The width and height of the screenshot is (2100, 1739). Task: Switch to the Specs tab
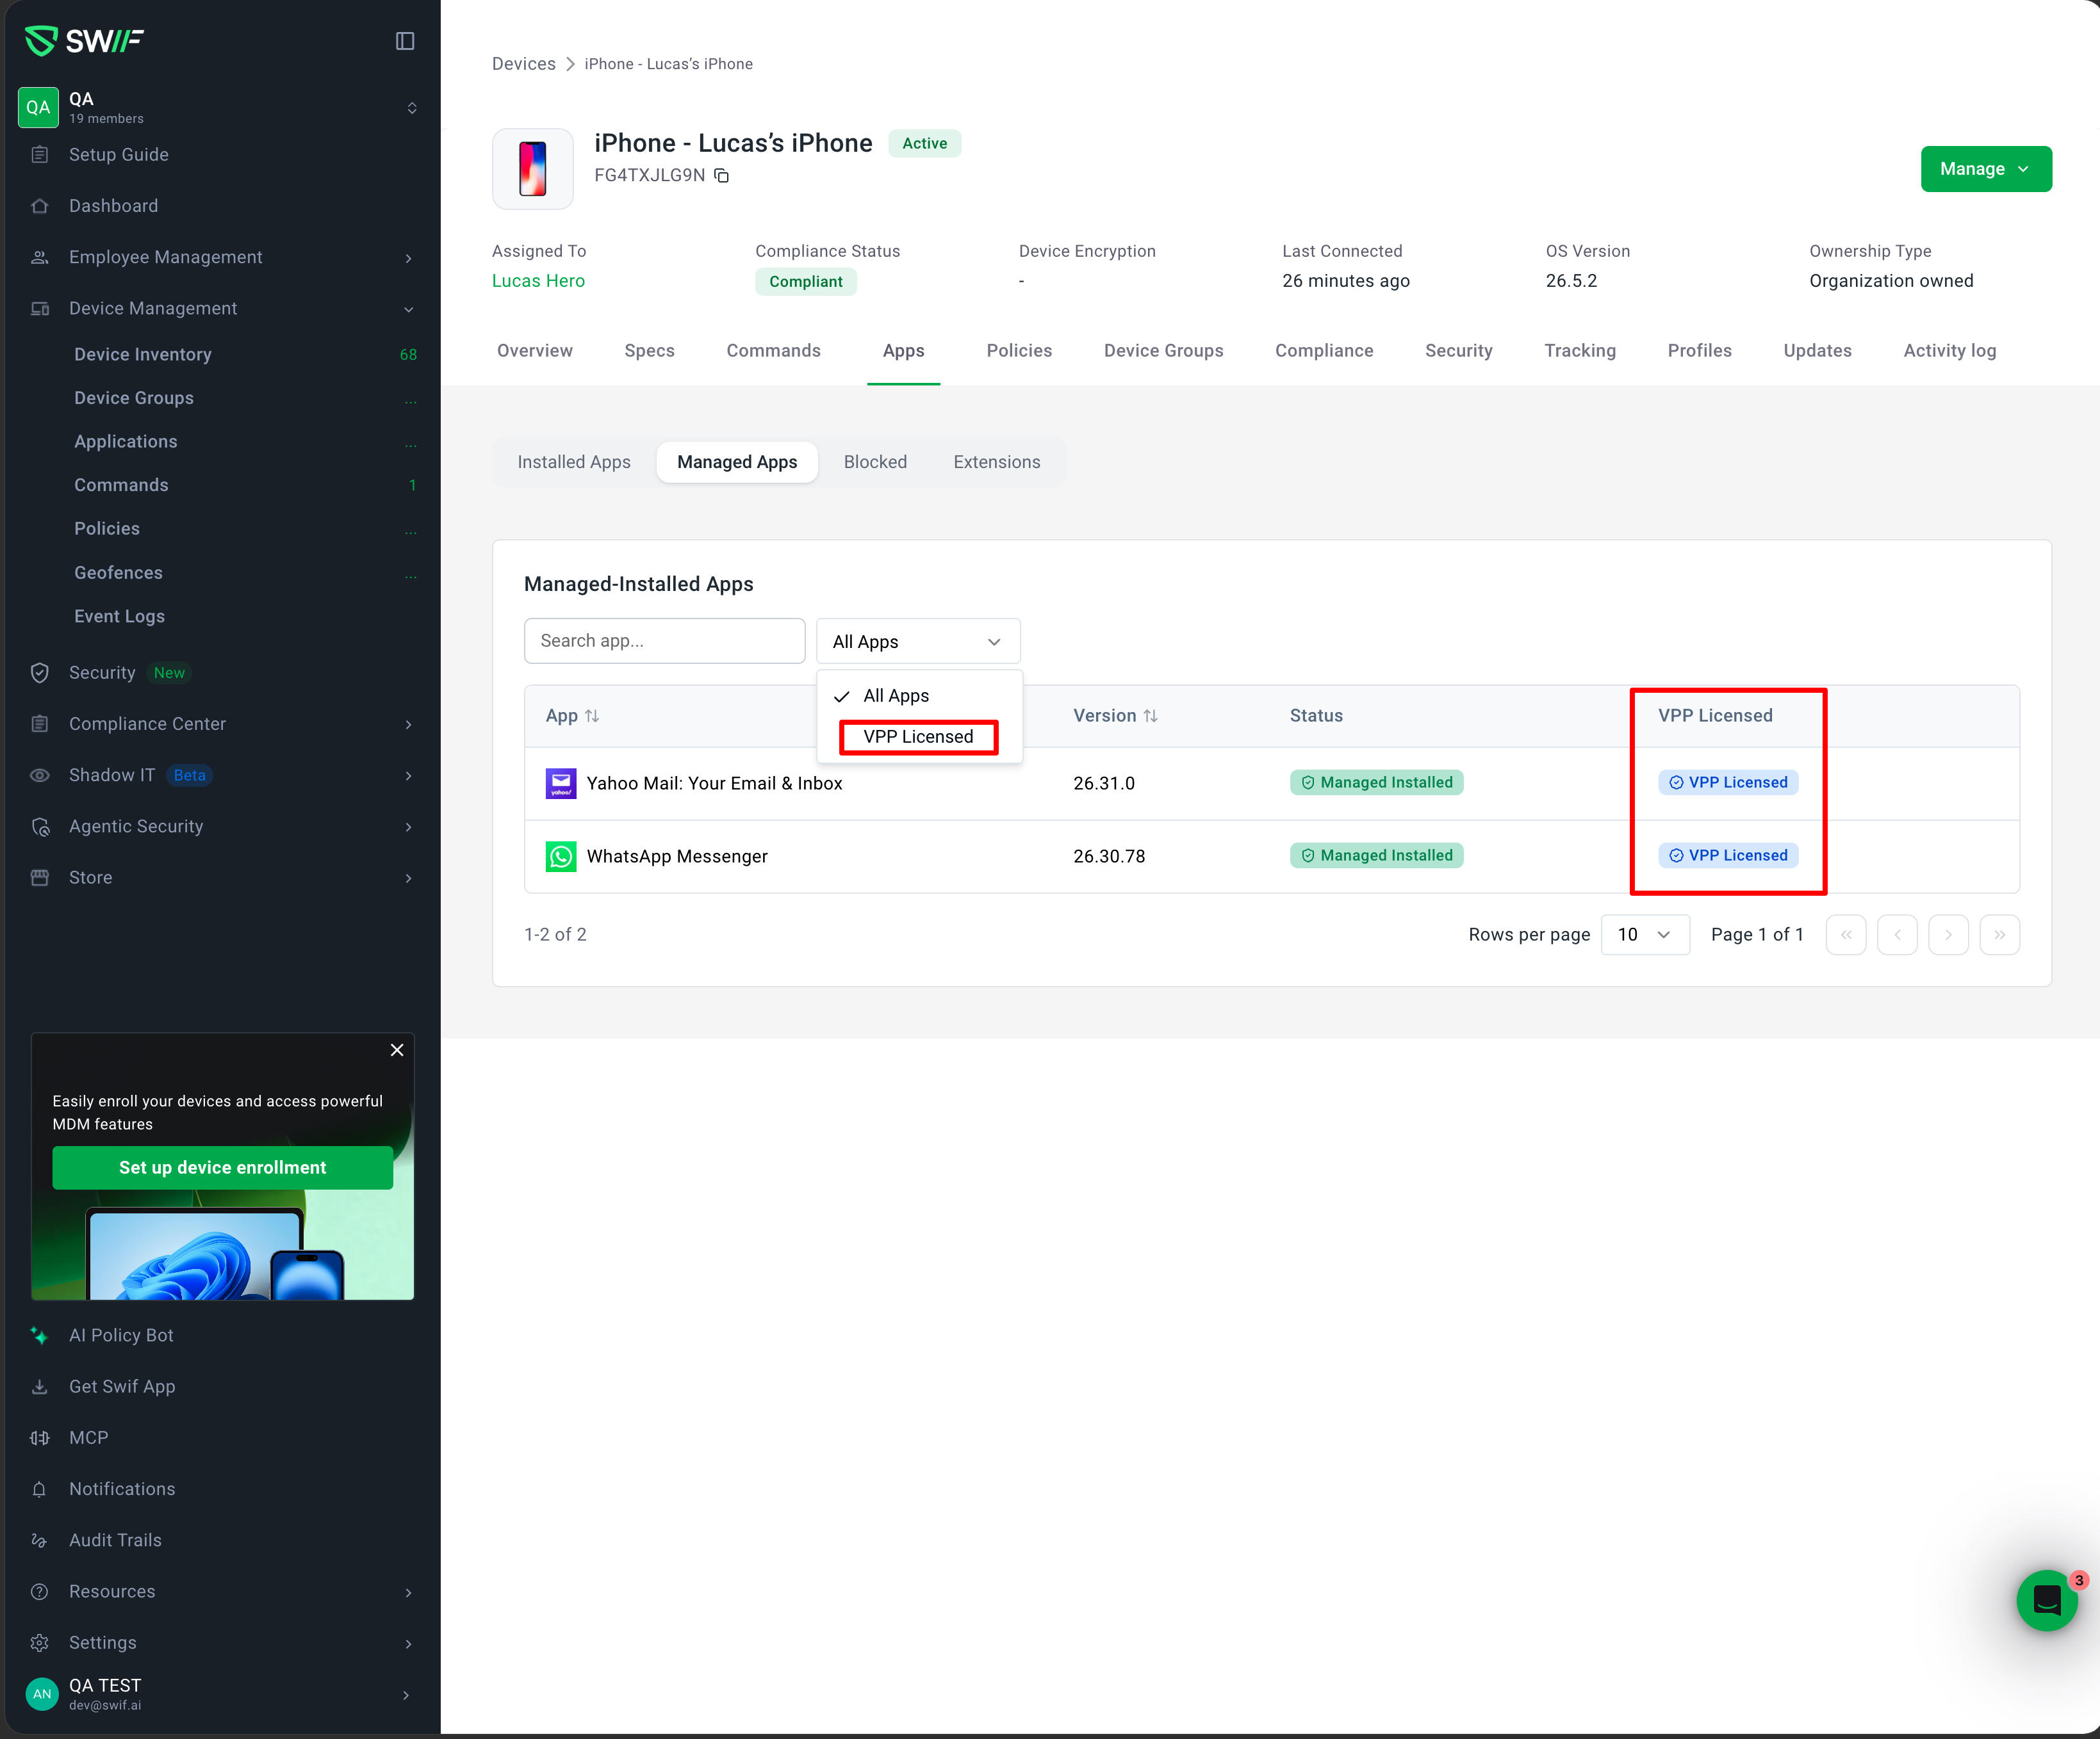[x=649, y=351]
